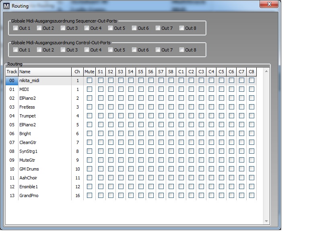Check Control-Out-Ports Out 7

coord(158,50)
